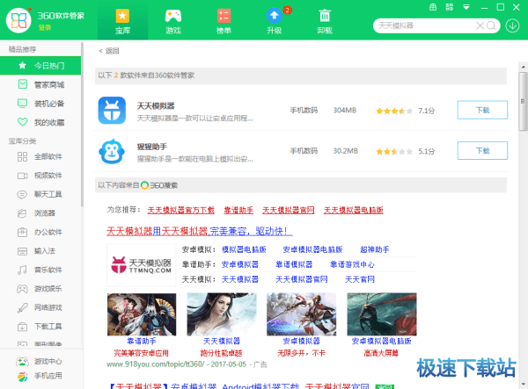
Task: Open the download manager arrow icon
Action: tap(512, 25)
